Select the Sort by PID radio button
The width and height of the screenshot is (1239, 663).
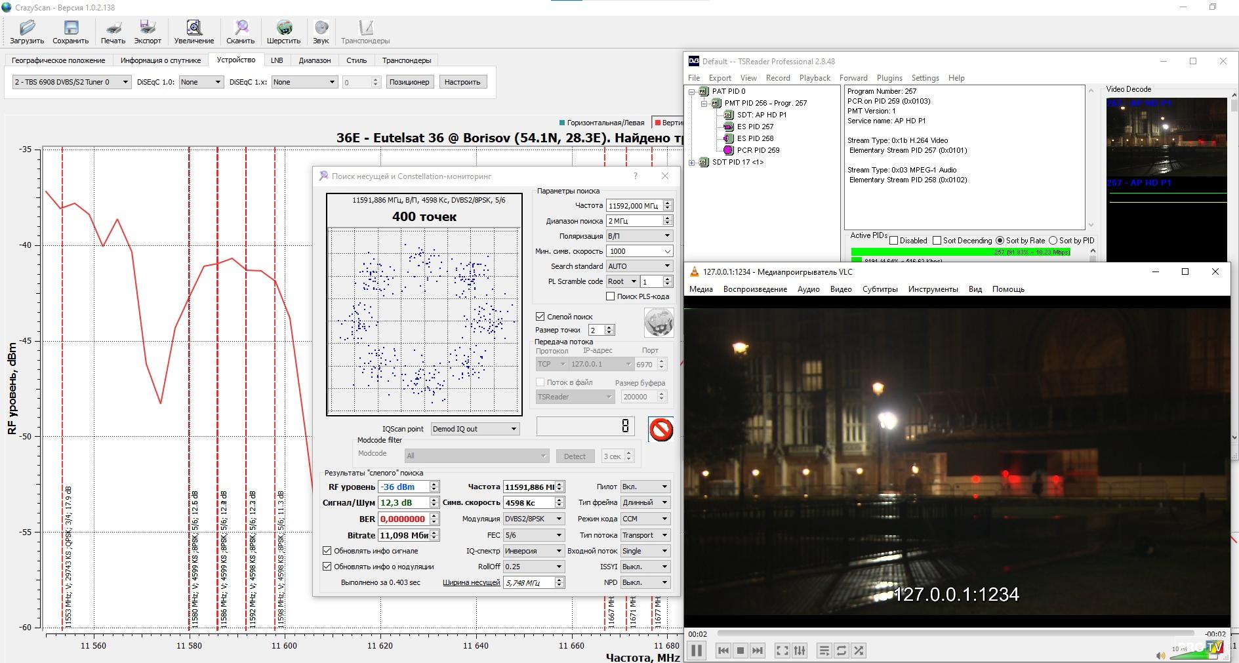1053,241
